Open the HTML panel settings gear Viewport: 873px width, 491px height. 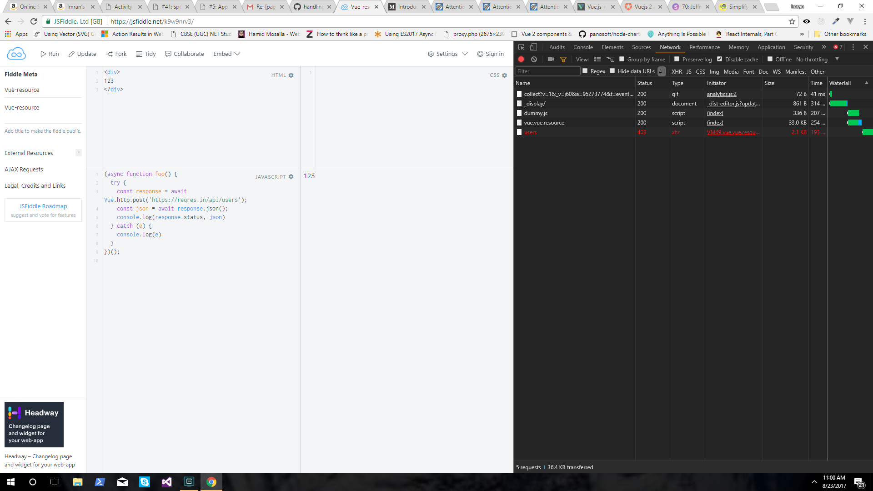[x=291, y=75]
